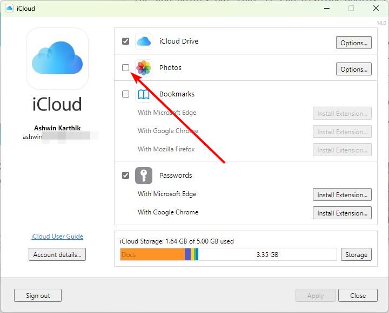Disable the Passwords checkbox

coord(125,176)
